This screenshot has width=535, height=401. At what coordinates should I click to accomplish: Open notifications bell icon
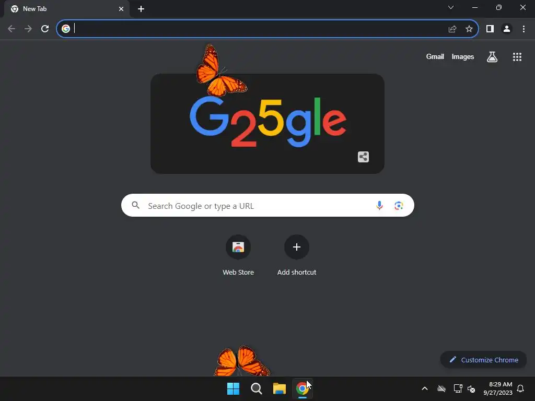click(x=520, y=388)
